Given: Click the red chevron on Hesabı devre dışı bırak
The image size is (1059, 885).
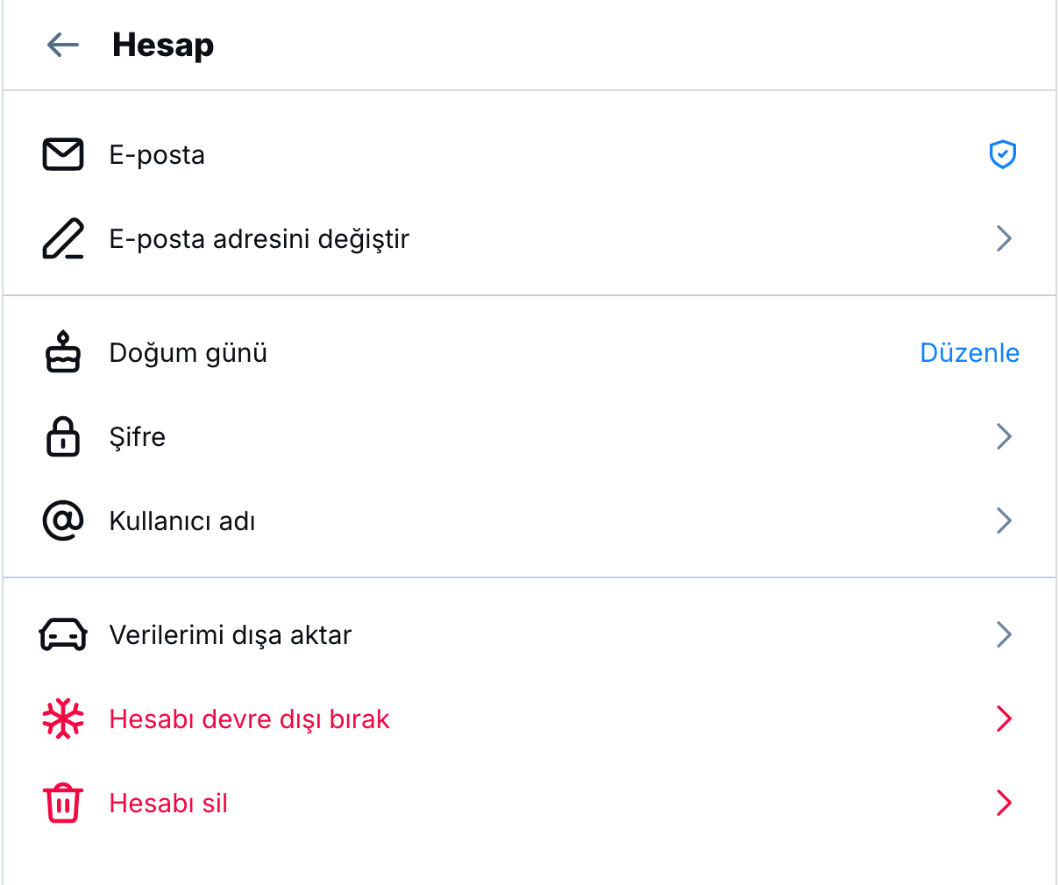Looking at the screenshot, I should coord(1004,719).
